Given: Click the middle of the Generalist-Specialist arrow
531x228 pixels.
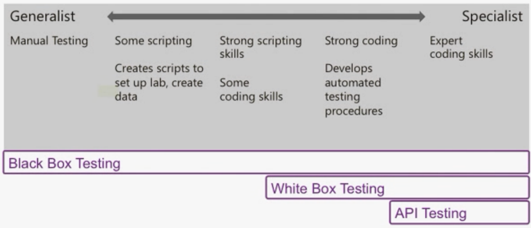Looking at the screenshot, I should (266, 17).
